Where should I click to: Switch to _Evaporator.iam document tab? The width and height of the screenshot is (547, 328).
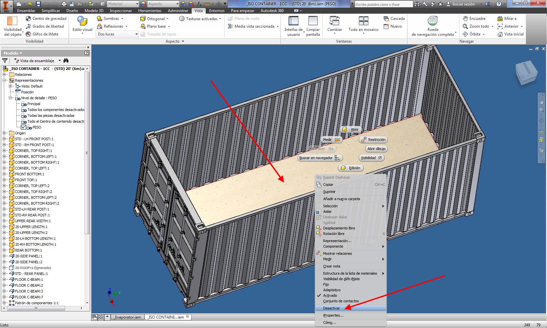click(128, 317)
